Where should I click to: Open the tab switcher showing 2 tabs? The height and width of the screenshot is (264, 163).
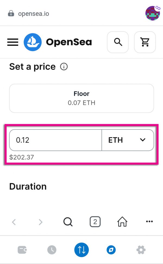coord(95,221)
